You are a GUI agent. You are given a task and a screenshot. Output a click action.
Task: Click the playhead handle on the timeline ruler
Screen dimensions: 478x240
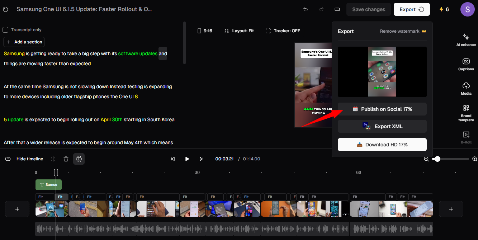(x=56, y=173)
